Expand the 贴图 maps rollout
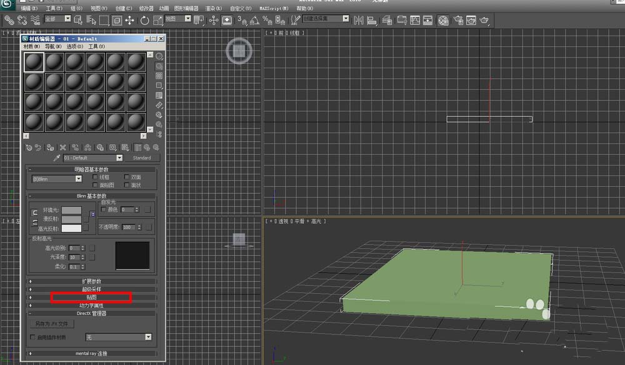The image size is (625, 365). point(91,297)
